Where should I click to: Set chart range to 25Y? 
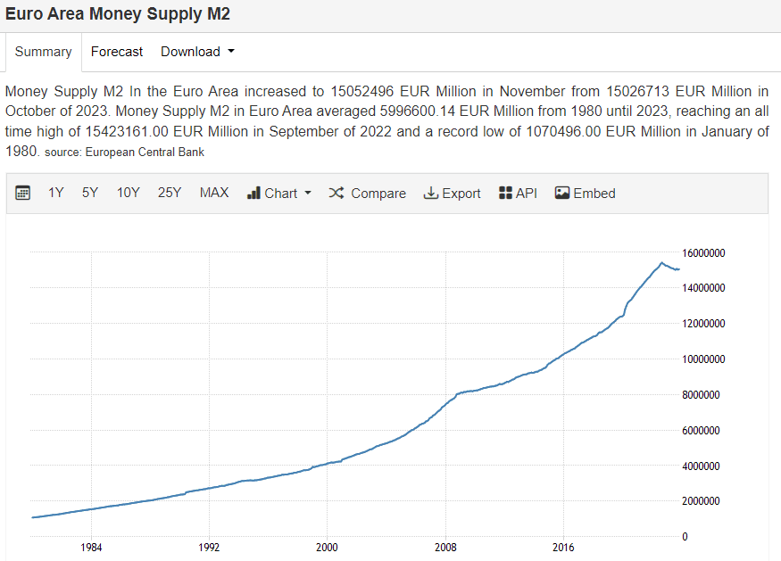pyautogui.click(x=170, y=194)
